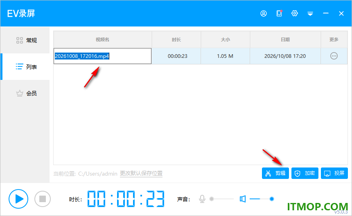Viewport: 352px width, 216px height.
Task: Click the 时长 column header
Action: (176, 40)
